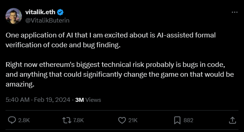The image size is (244, 132).
Task: Click the paragraph about AI-assisted formal verification
Action: click(x=110, y=40)
